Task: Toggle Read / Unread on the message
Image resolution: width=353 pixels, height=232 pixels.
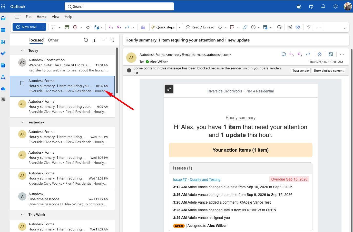Action: [200, 27]
